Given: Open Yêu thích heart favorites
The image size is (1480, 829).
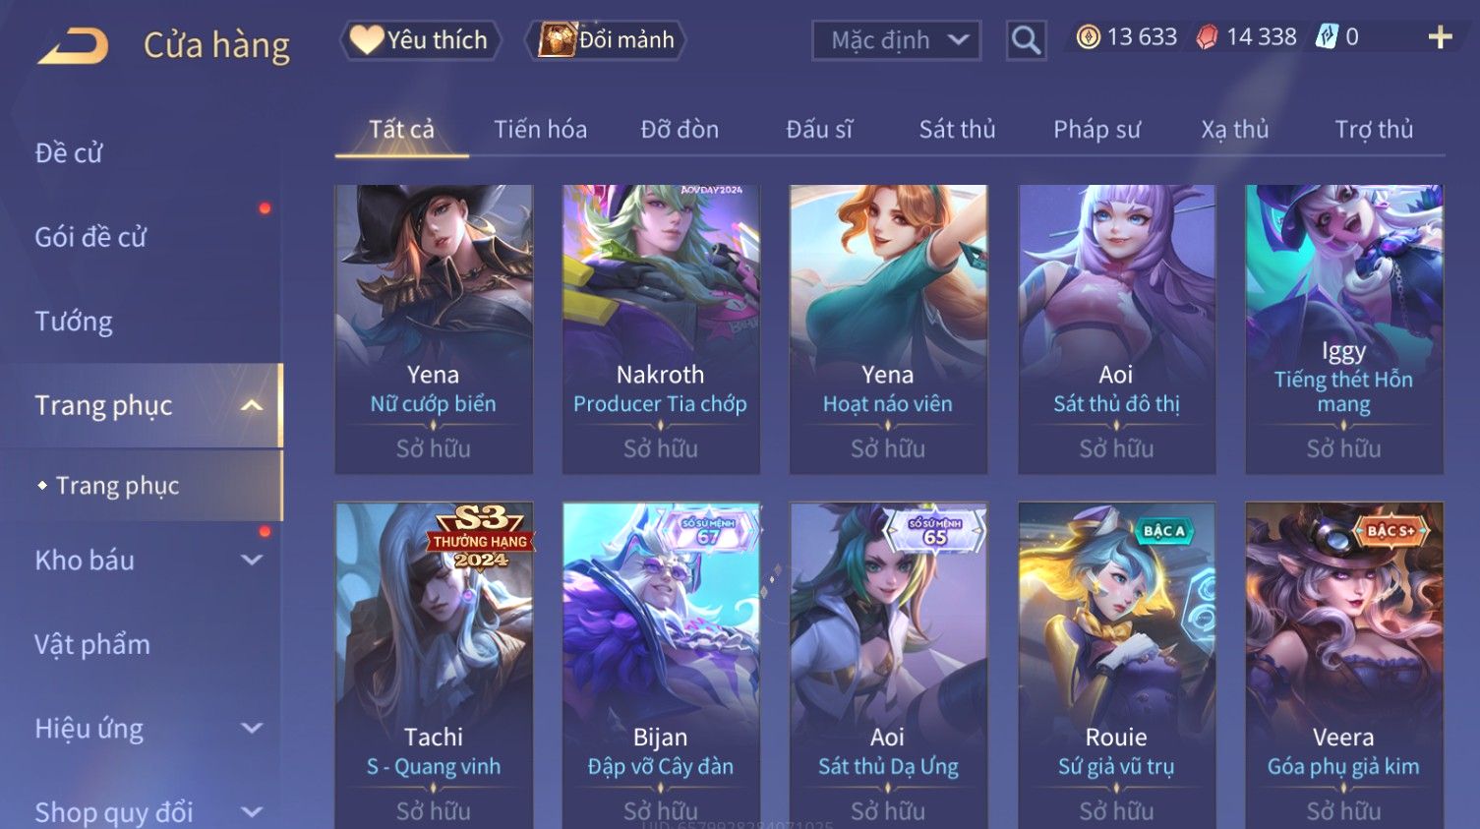Looking at the screenshot, I should (420, 40).
